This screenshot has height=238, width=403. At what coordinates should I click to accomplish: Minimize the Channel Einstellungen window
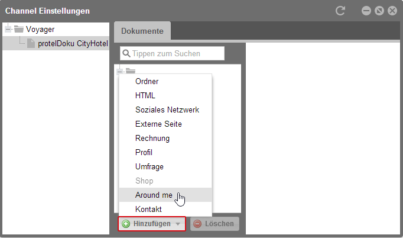point(366,11)
